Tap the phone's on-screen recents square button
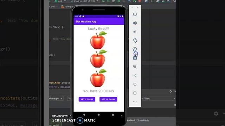Screen dimensions: 225x126 coord(113,115)
